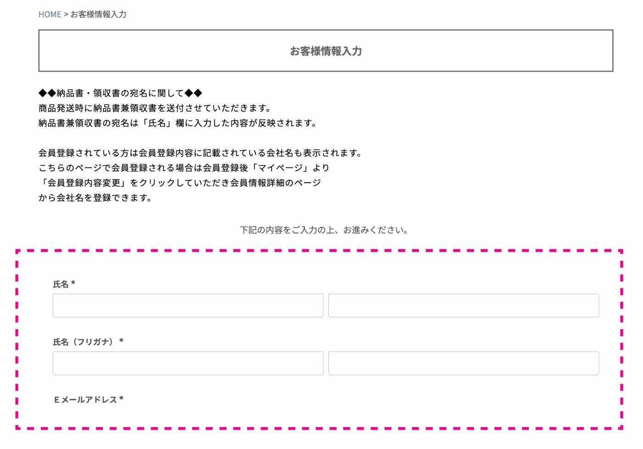Select the right フリガナ input box
This screenshot has height=449, width=643.
tap(463, 363)
